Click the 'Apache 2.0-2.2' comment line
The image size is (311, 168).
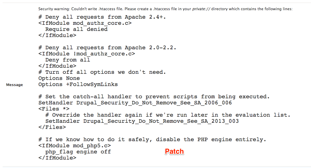point(107,48)
